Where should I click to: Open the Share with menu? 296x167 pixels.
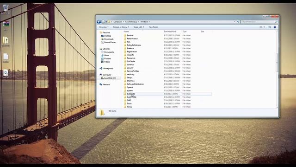pos(139,27)
